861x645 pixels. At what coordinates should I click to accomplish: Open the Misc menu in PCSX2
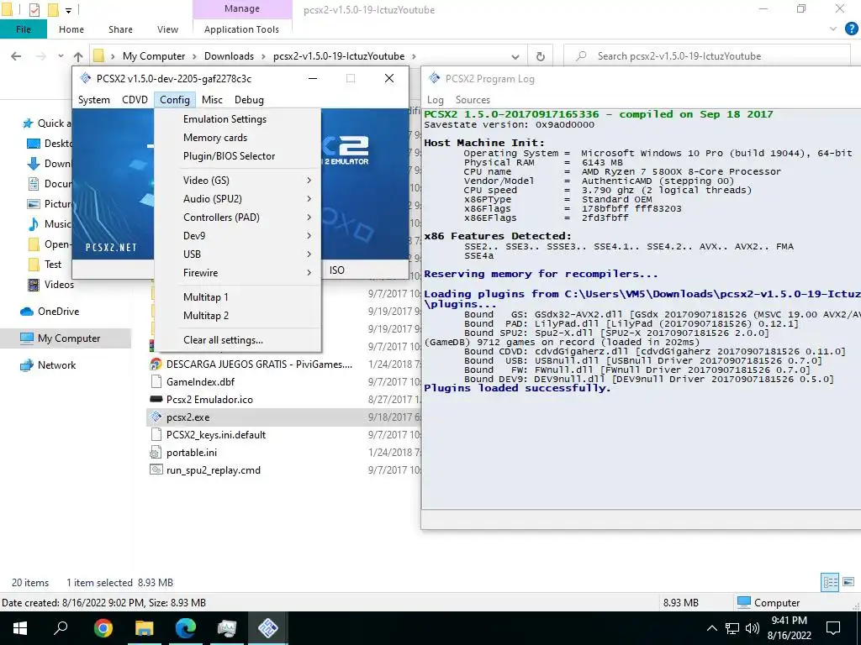(x=212, y=100)
